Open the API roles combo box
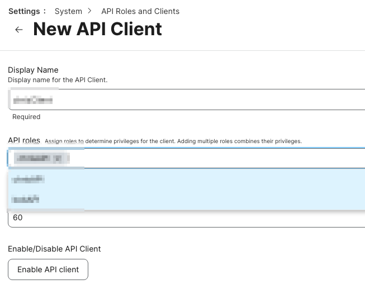 tap(224, 158)
